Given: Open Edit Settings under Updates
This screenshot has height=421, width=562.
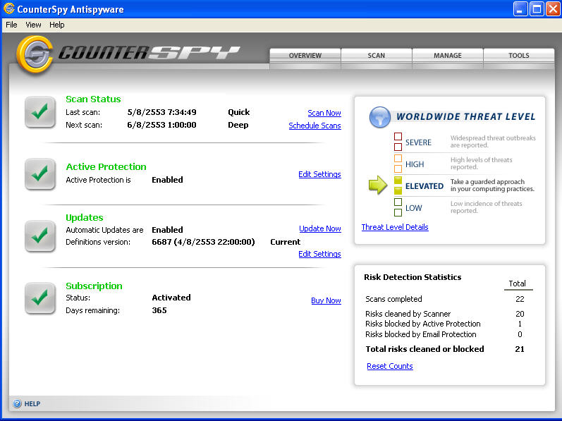Looking at the screenshot, I should point(319,254).
